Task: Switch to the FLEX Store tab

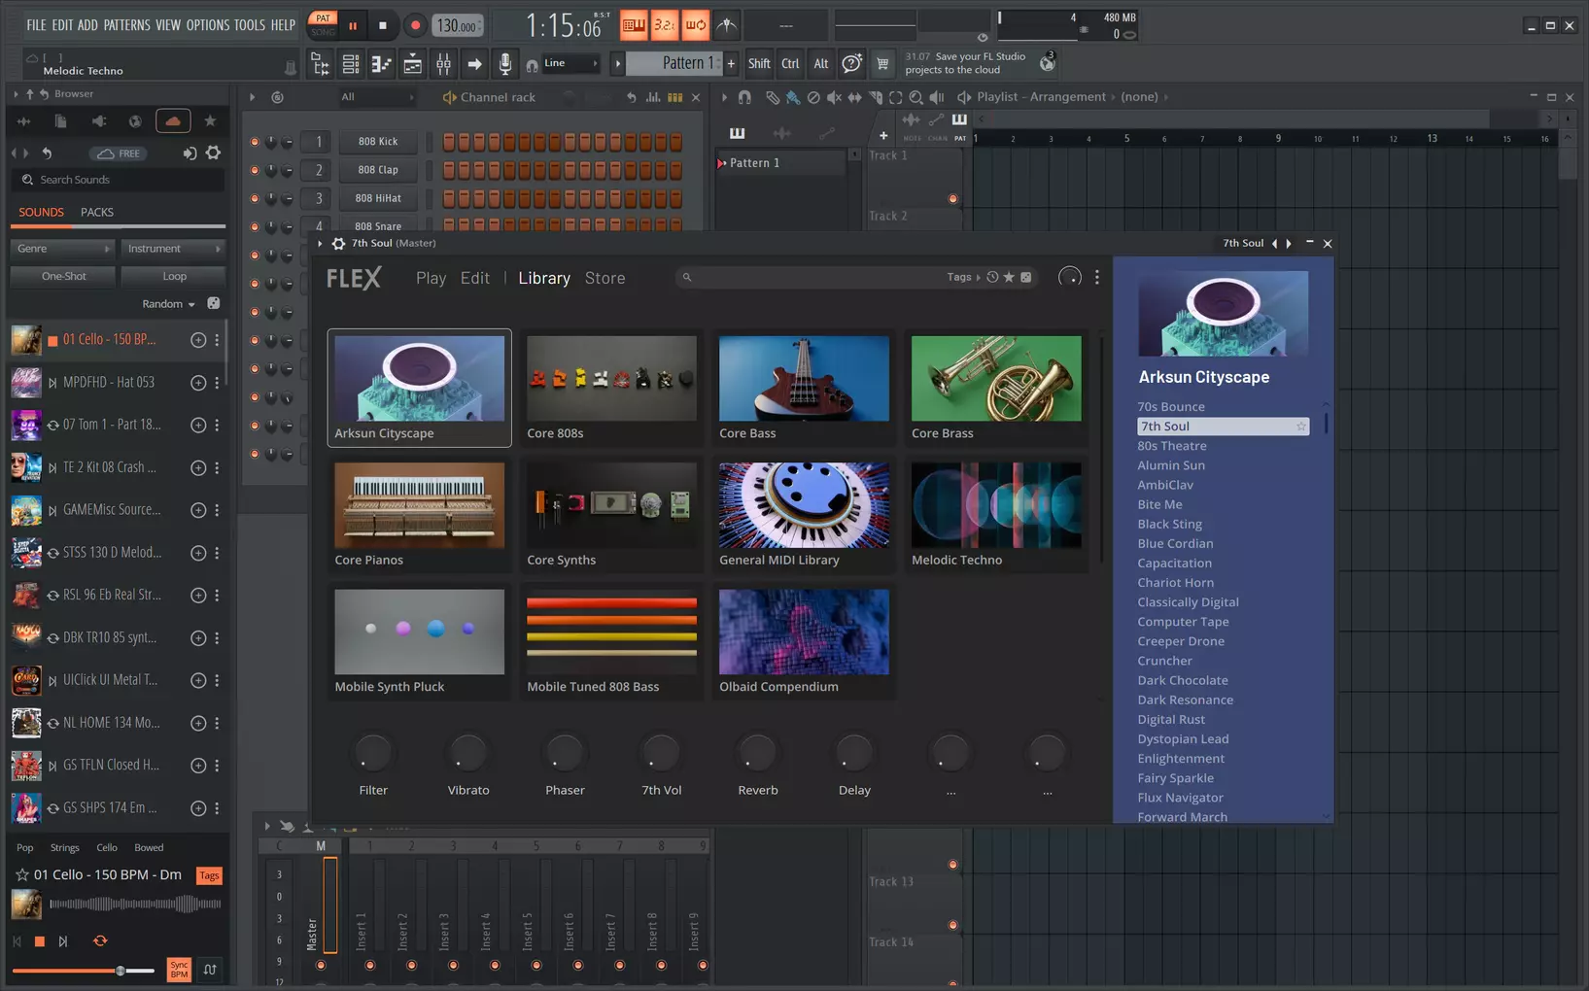Action: (605, 278)
